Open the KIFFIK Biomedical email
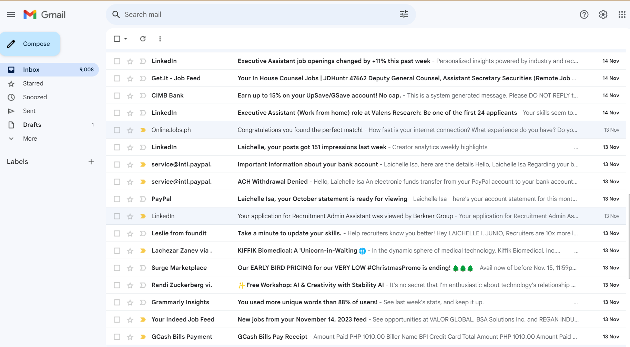The image size is (630, 347). (x=366, y=251)
